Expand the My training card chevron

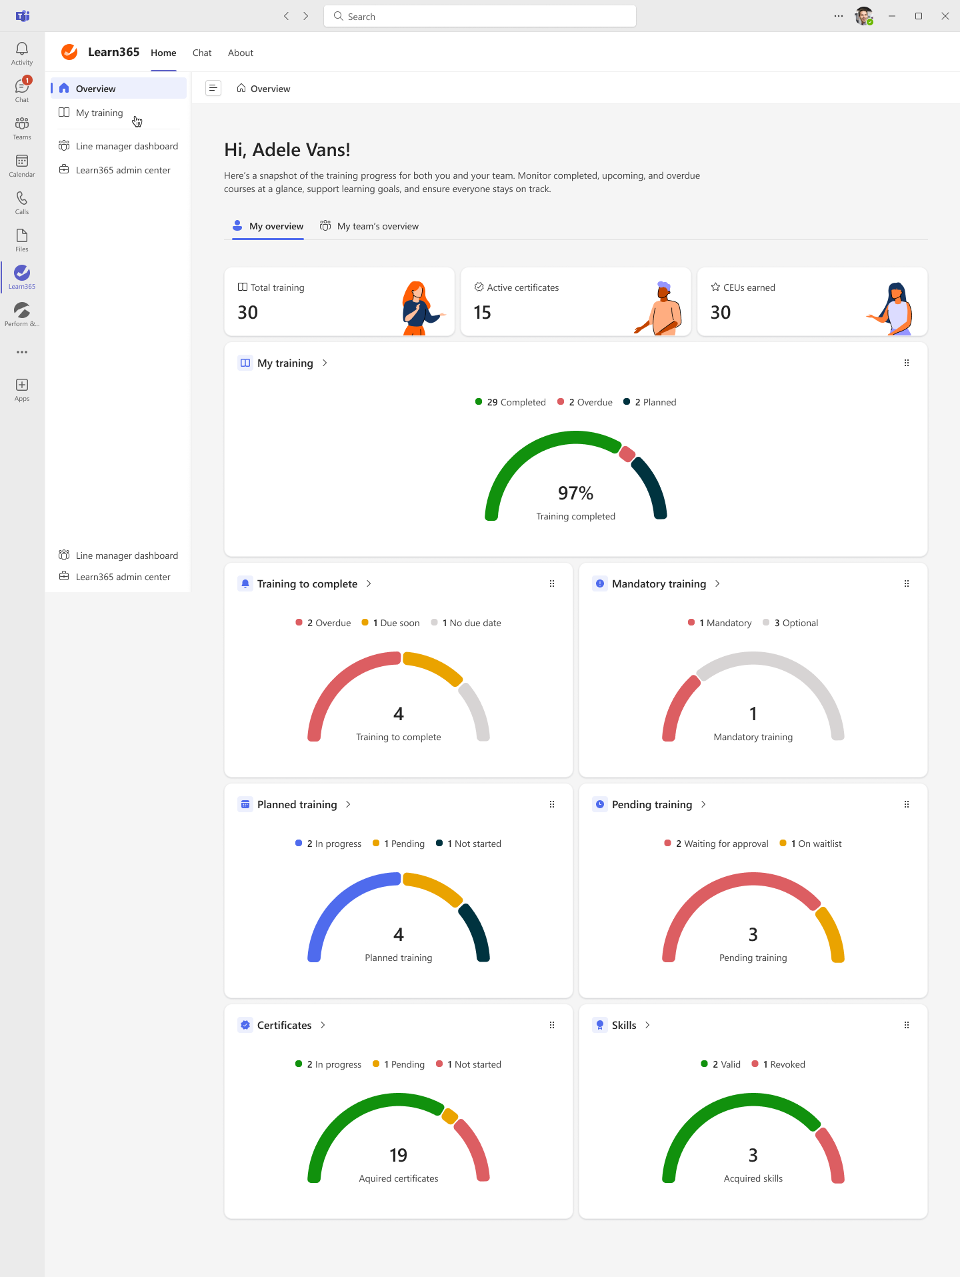325,363
